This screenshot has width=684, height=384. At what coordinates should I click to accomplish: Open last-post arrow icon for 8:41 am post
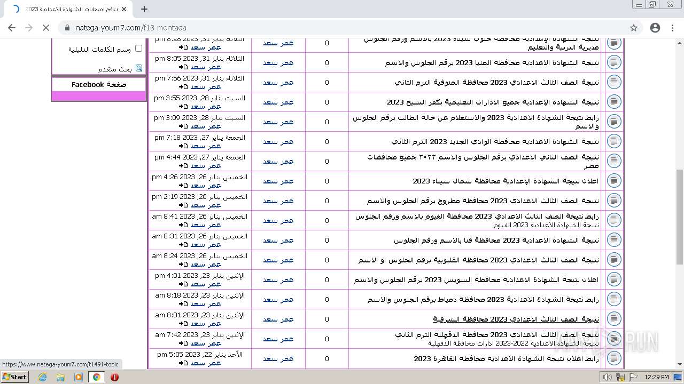click(183, 225)
